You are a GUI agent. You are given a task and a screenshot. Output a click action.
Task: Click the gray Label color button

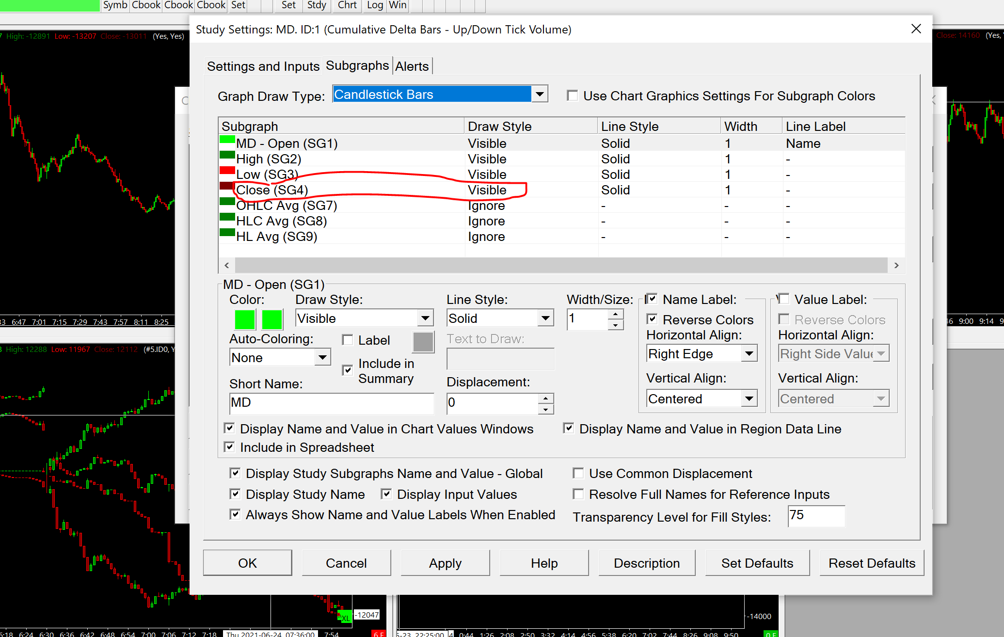click(423, 342)
